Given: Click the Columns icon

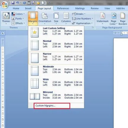Looking at the screenshot, I should click(x=66, y=16).
